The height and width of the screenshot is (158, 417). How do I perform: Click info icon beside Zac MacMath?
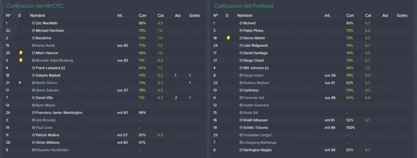coord(33,23)
